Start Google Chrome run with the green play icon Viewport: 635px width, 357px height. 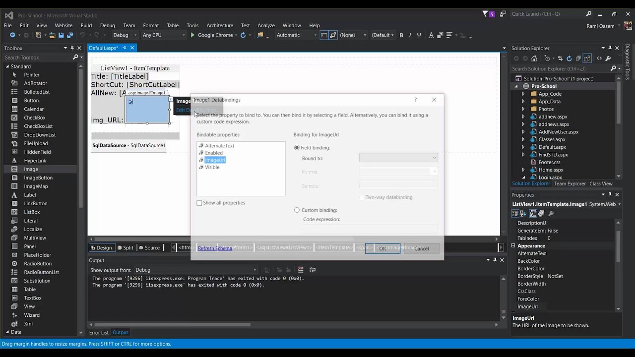pos(192,35)
